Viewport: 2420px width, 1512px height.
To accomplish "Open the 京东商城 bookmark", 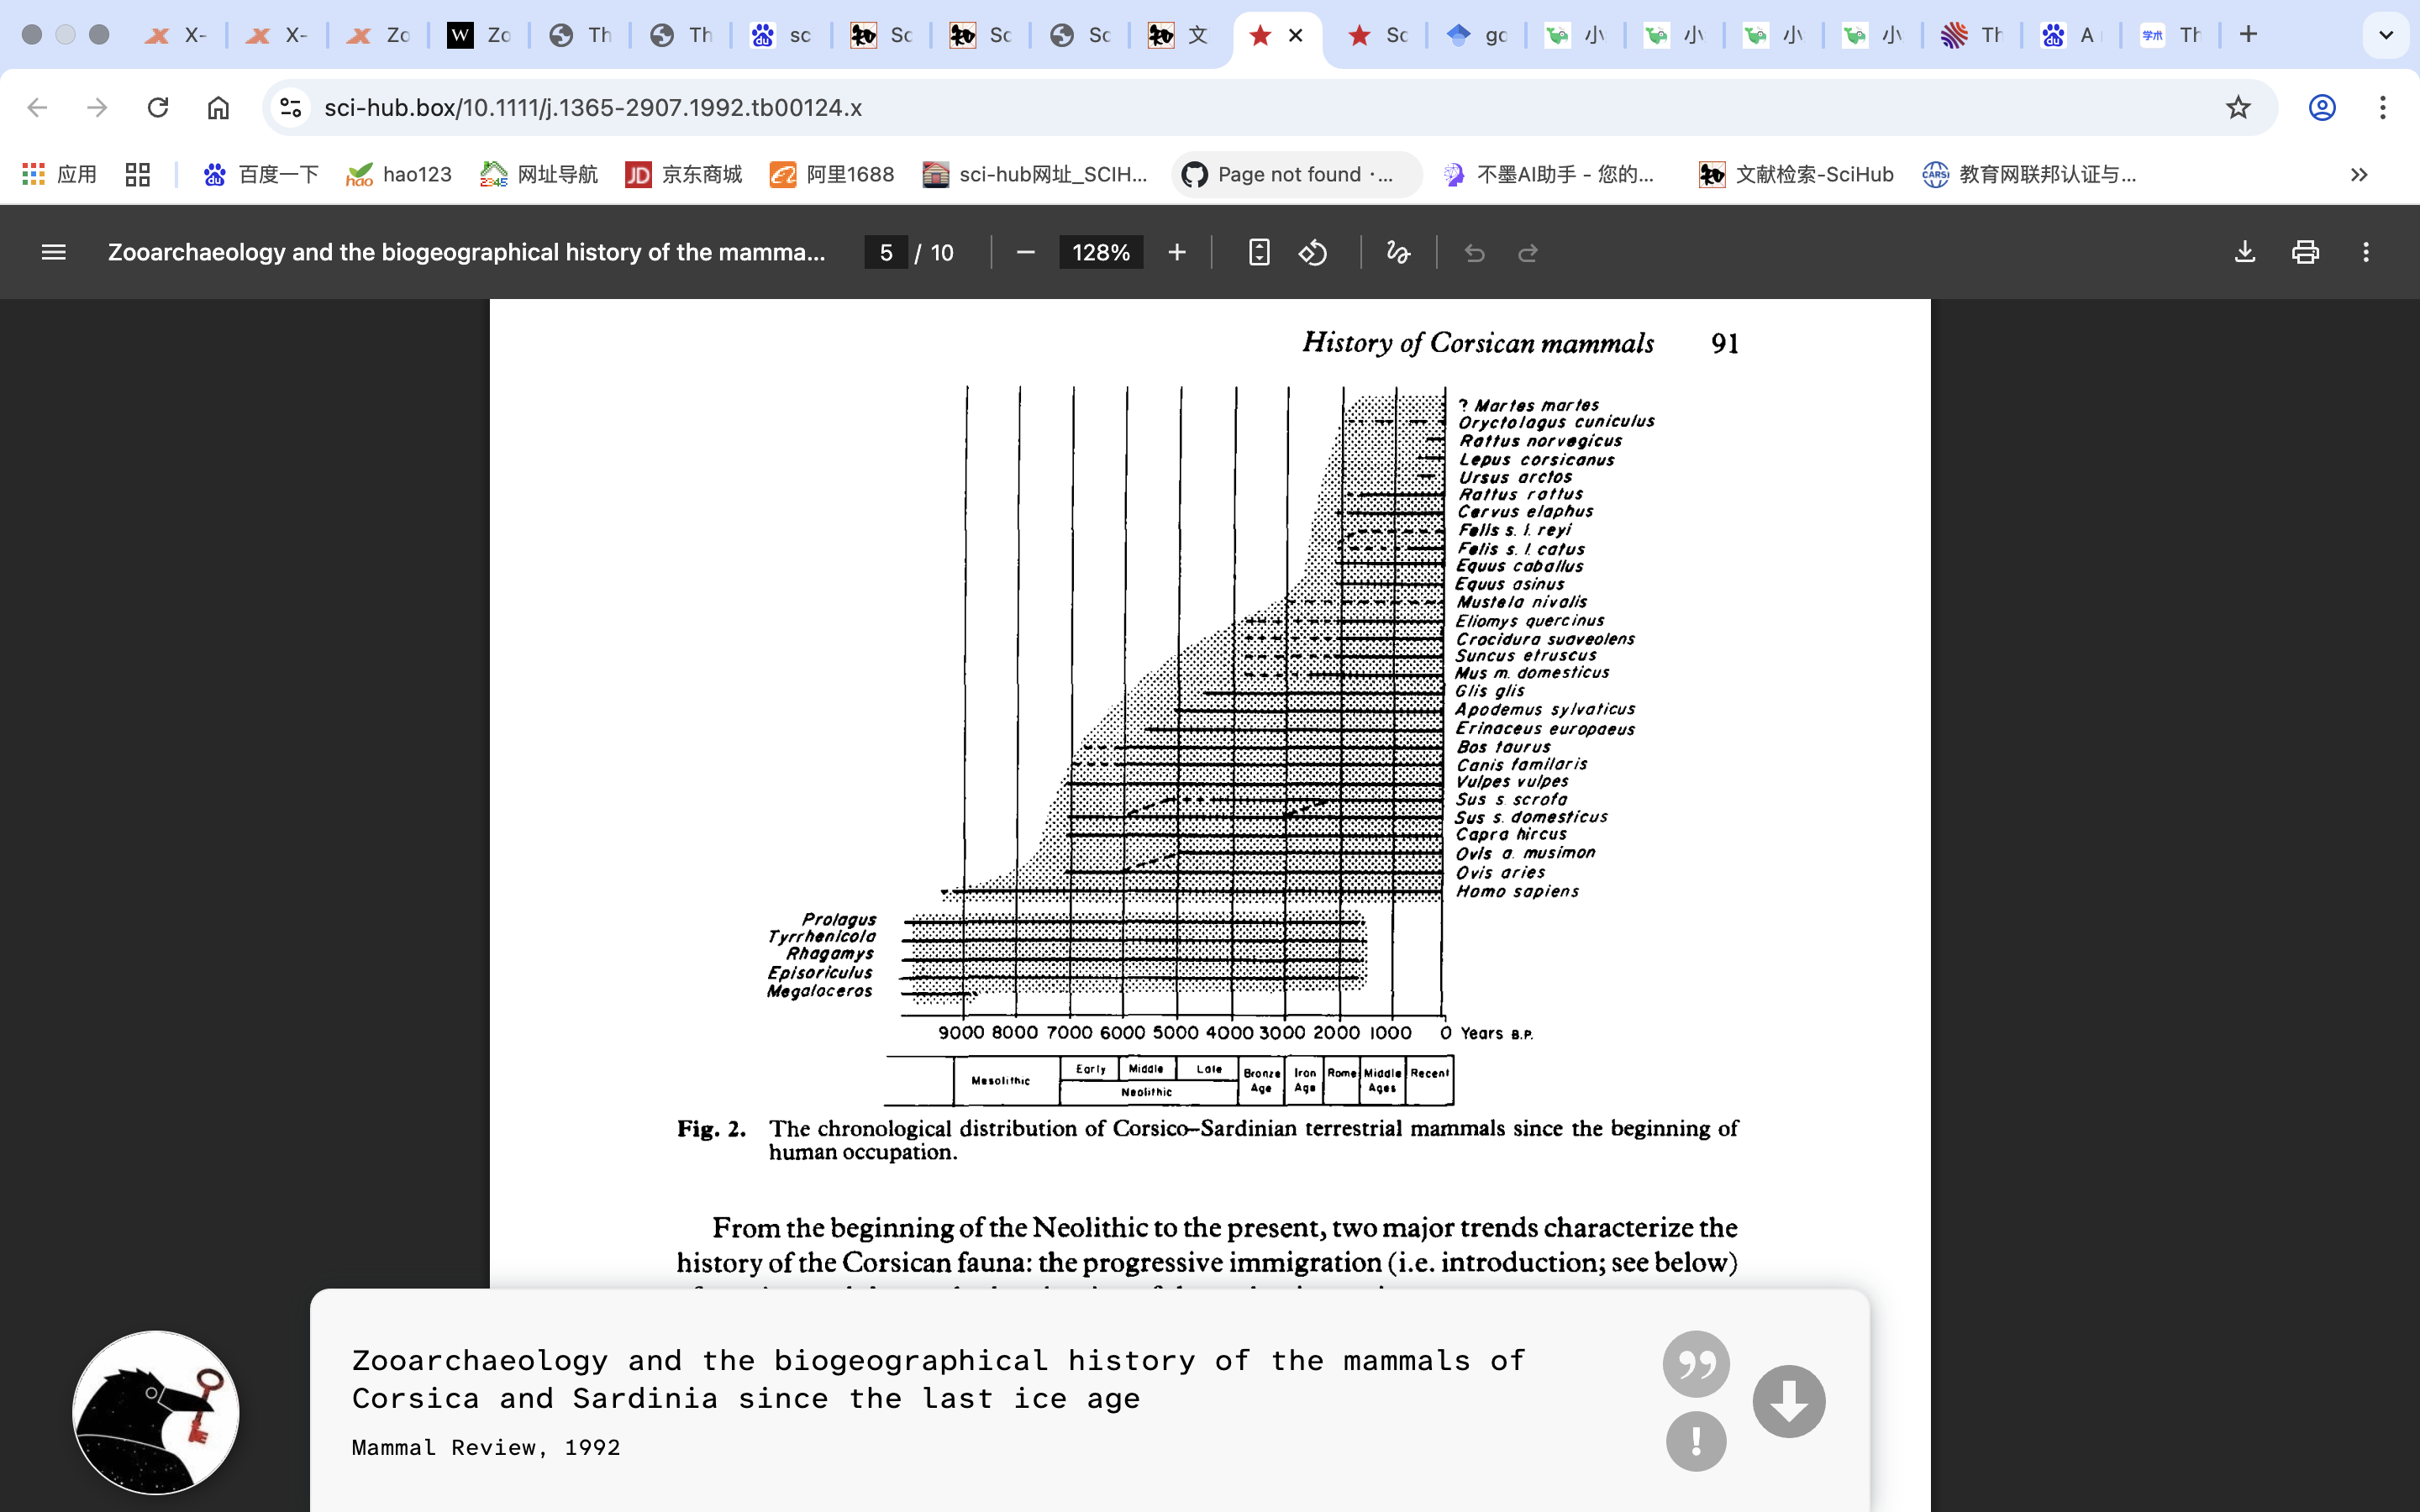I will pyautogui.click(x=683, y=175).
